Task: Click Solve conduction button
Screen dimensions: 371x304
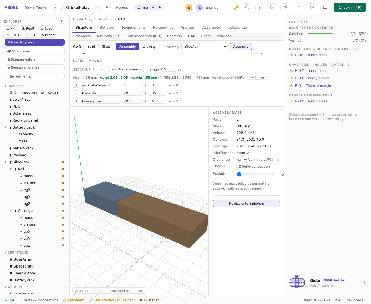Action: tap(254, 166)
